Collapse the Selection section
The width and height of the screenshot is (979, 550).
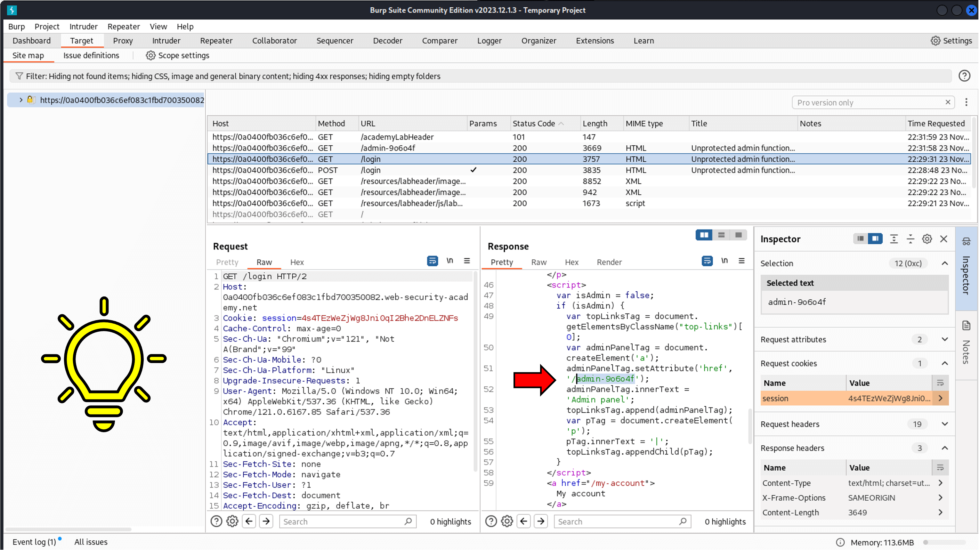coord(945,263)
